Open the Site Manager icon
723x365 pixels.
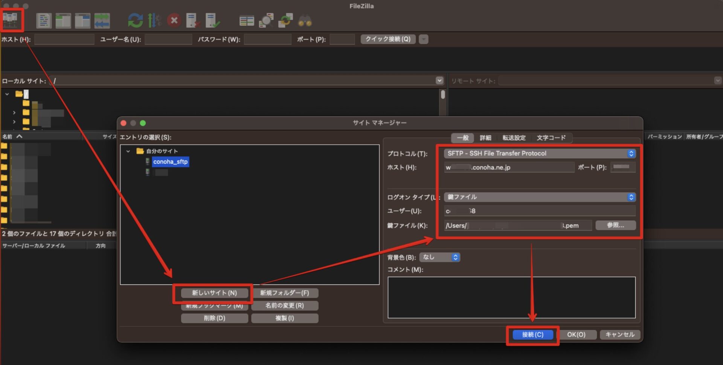(x=12, y=21)
